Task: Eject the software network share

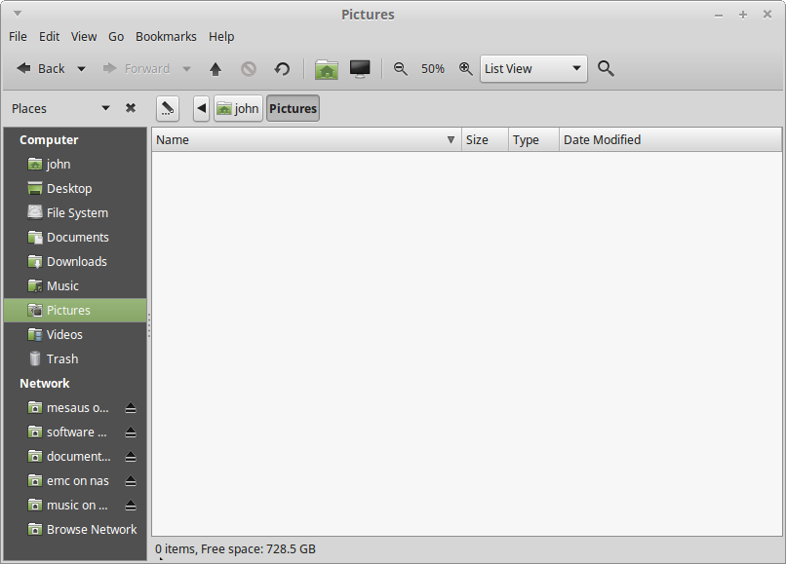Action: 131,432
